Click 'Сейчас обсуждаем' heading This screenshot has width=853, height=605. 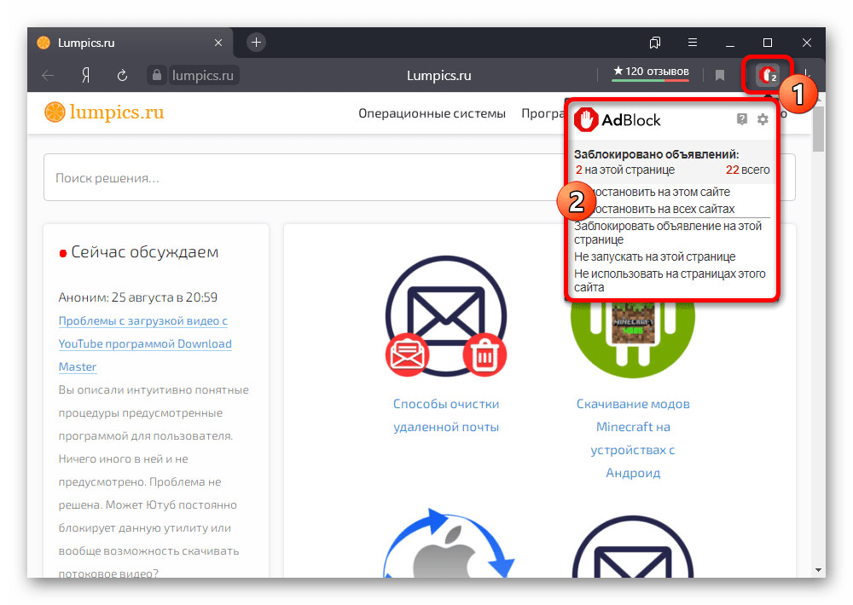point(145,252)
